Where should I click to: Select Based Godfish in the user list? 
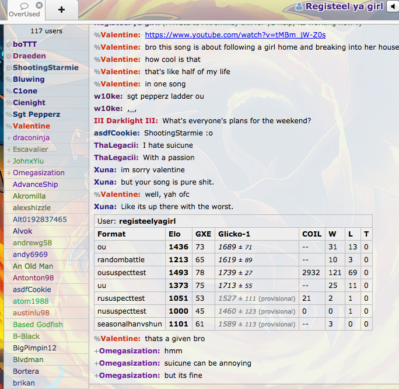[38, 325]
